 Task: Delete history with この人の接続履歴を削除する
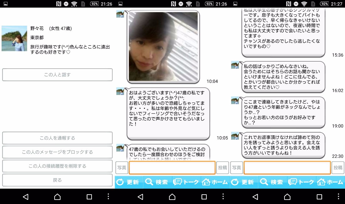pos(57,166)
